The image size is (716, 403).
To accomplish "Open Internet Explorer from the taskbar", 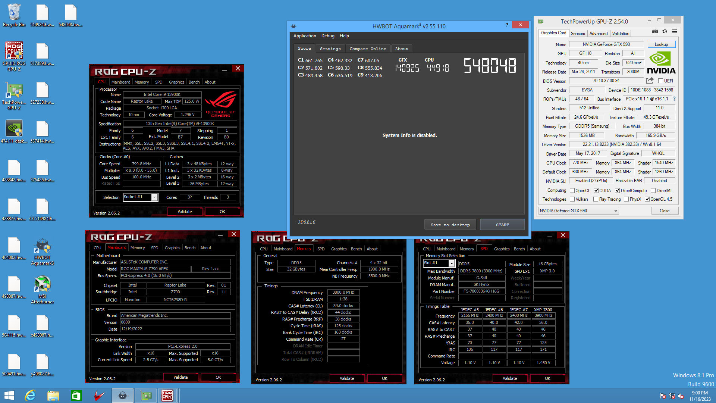I will (30, 396).
